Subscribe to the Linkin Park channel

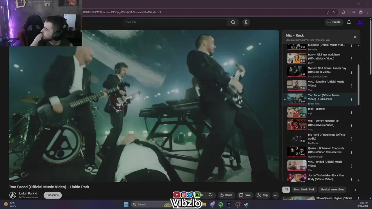point(53,195)
